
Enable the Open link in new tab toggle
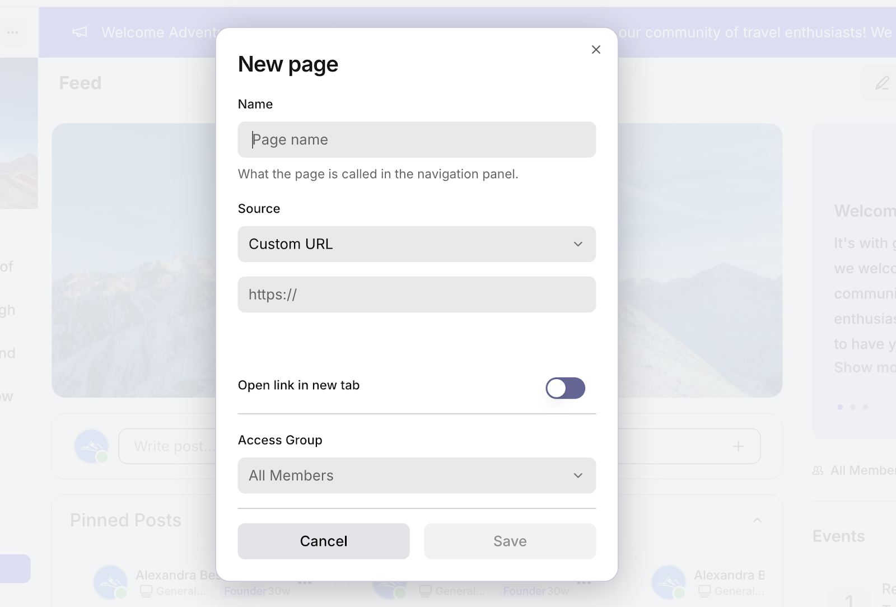coord(566,388)
